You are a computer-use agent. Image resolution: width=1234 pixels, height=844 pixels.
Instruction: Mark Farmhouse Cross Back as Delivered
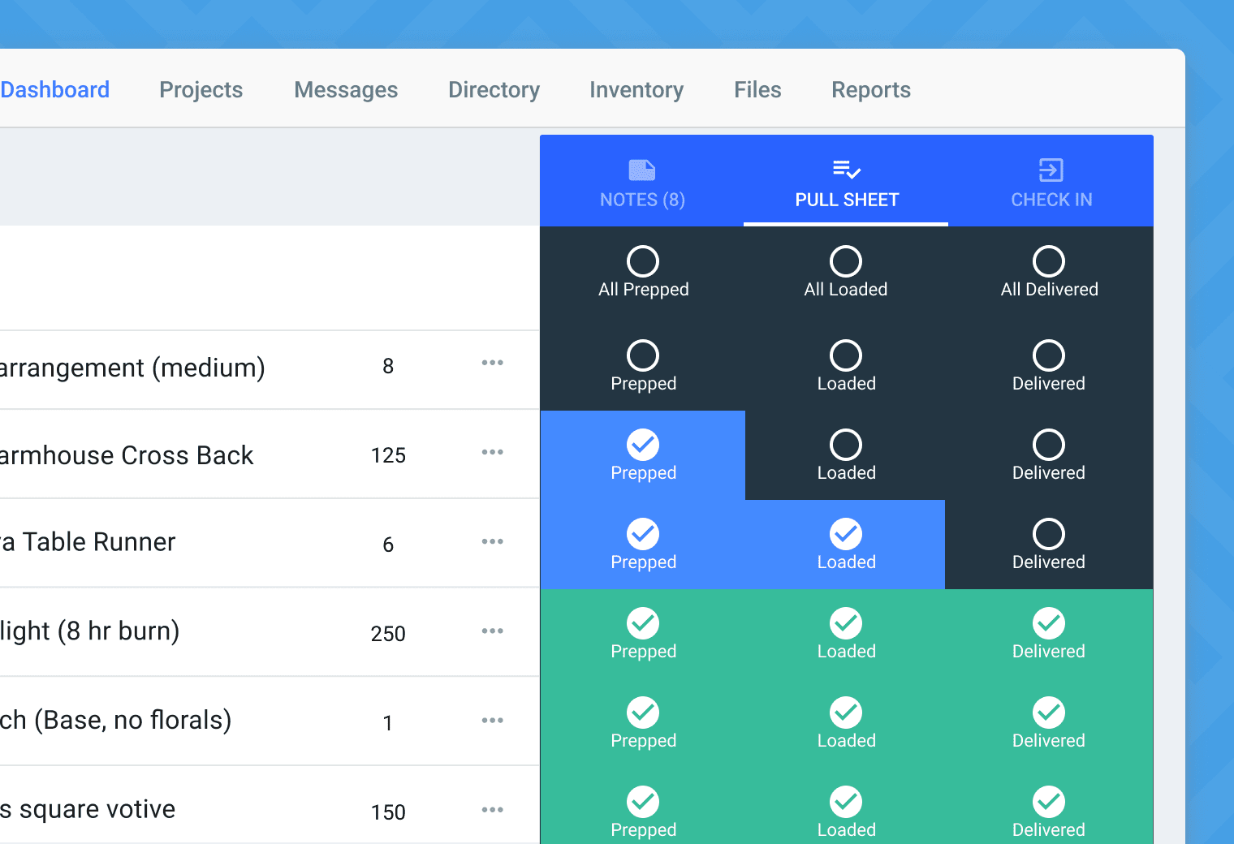pos(1049,445)
